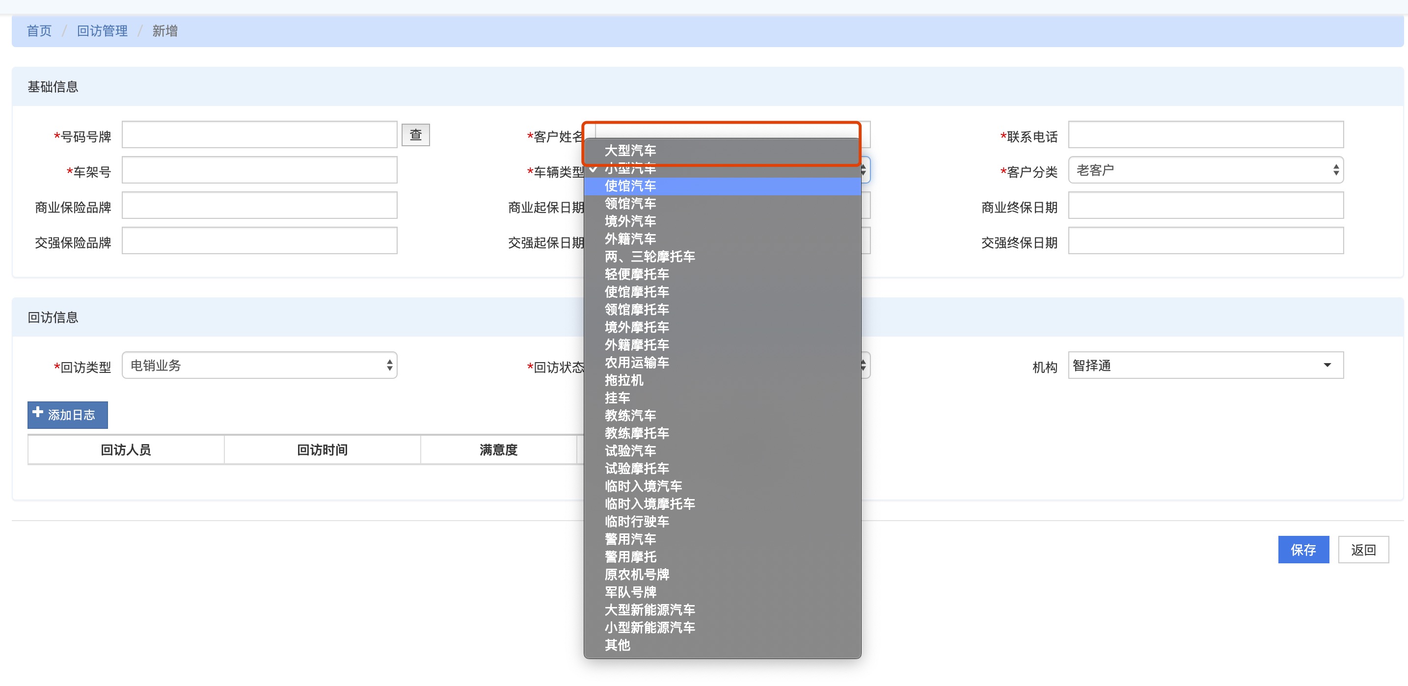Click the 保存 button
1408x686 pixels.
click(x=1302, y=550)
